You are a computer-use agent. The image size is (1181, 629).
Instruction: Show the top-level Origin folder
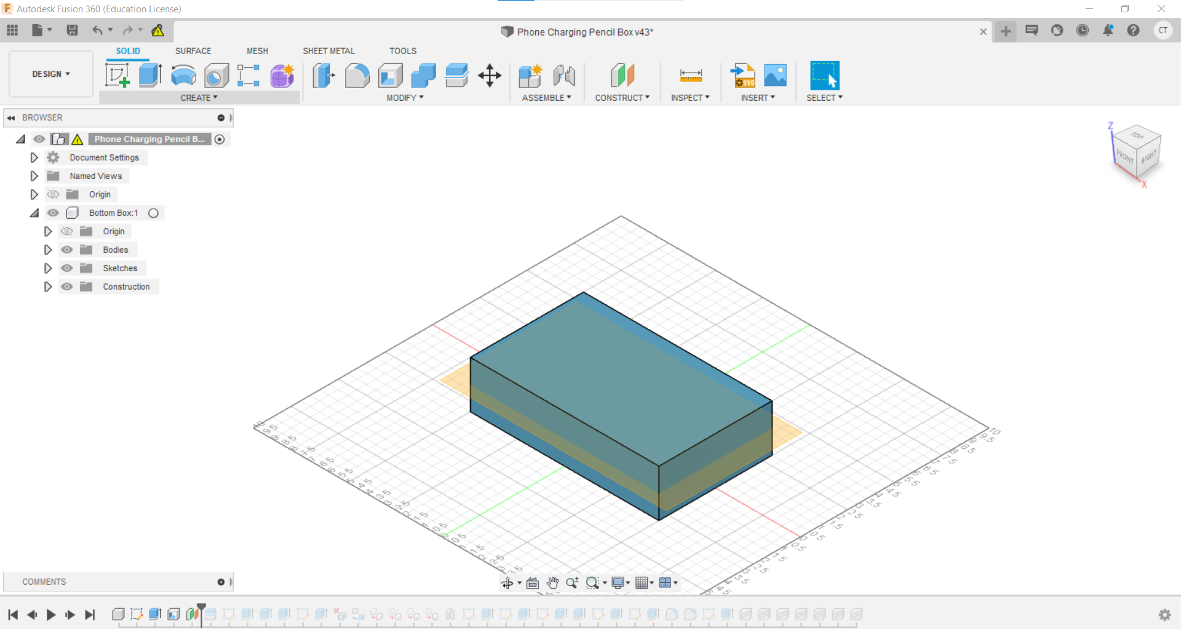pos(54,194)
